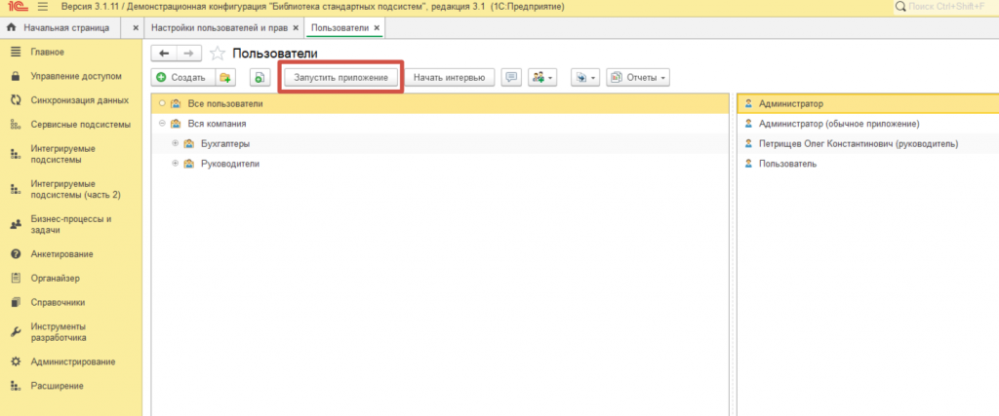Click Начать интервью button
The height and width of the screenshot is (416, 999).
449,78
